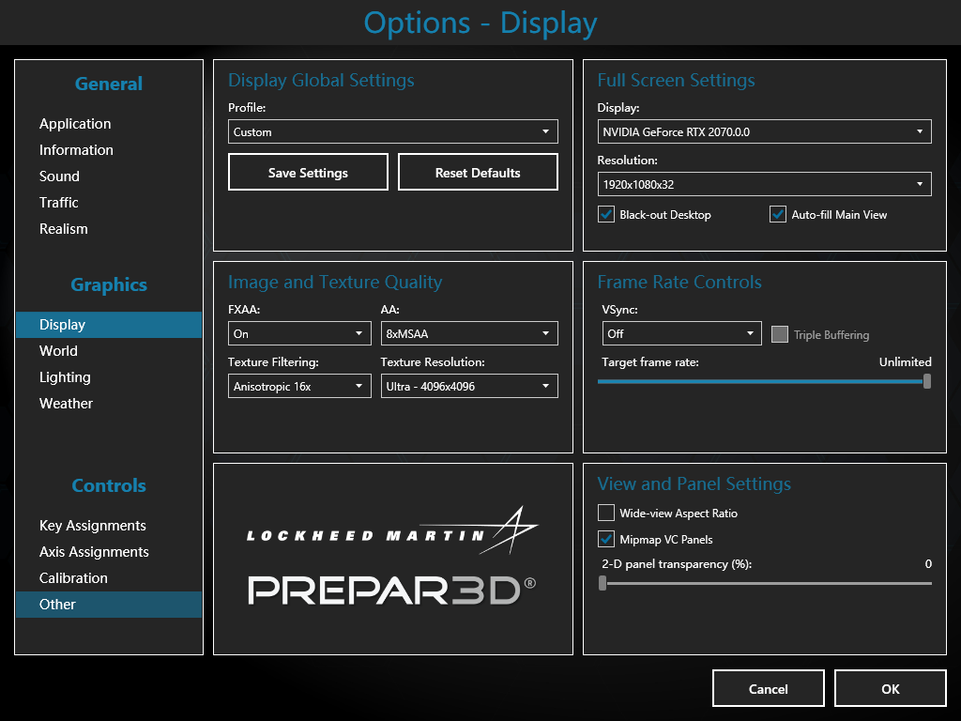Disable Auto-fill Main View option

[778, 215]
